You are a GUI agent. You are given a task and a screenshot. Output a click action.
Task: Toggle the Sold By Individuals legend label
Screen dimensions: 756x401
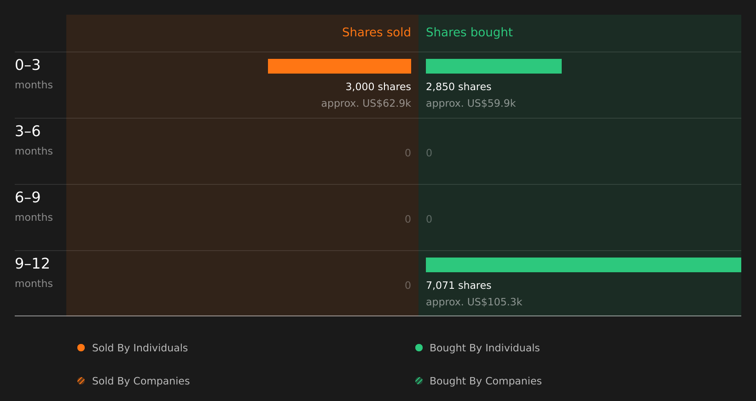pyautogui.click(x=140, y=348)
